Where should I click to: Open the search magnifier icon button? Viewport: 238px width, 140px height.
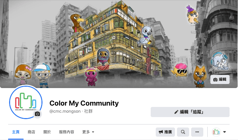coord(183,132)
